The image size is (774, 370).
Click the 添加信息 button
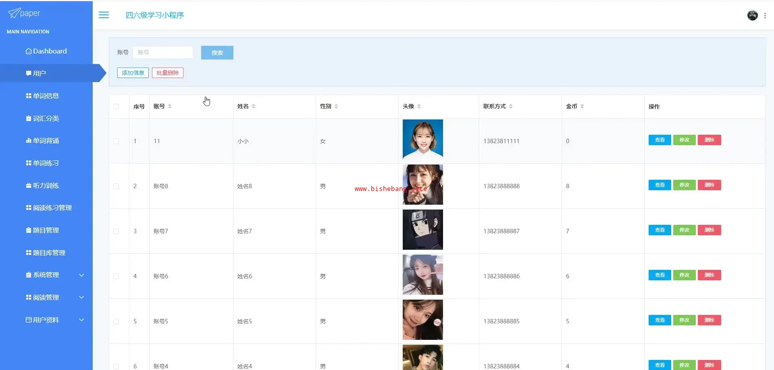133,73
